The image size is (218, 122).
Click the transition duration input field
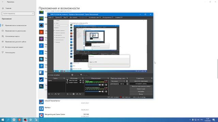click(123, 84)
